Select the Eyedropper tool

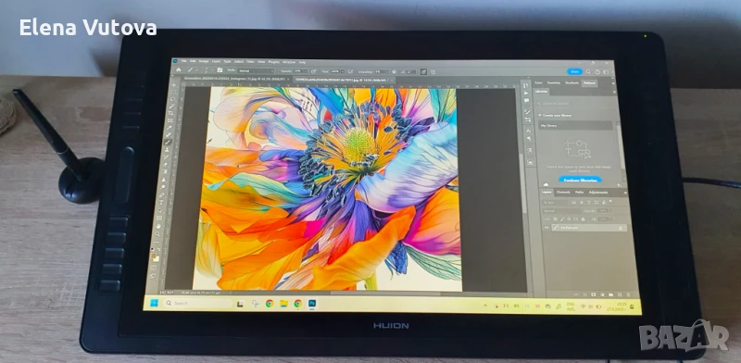(x=170, y=128)
